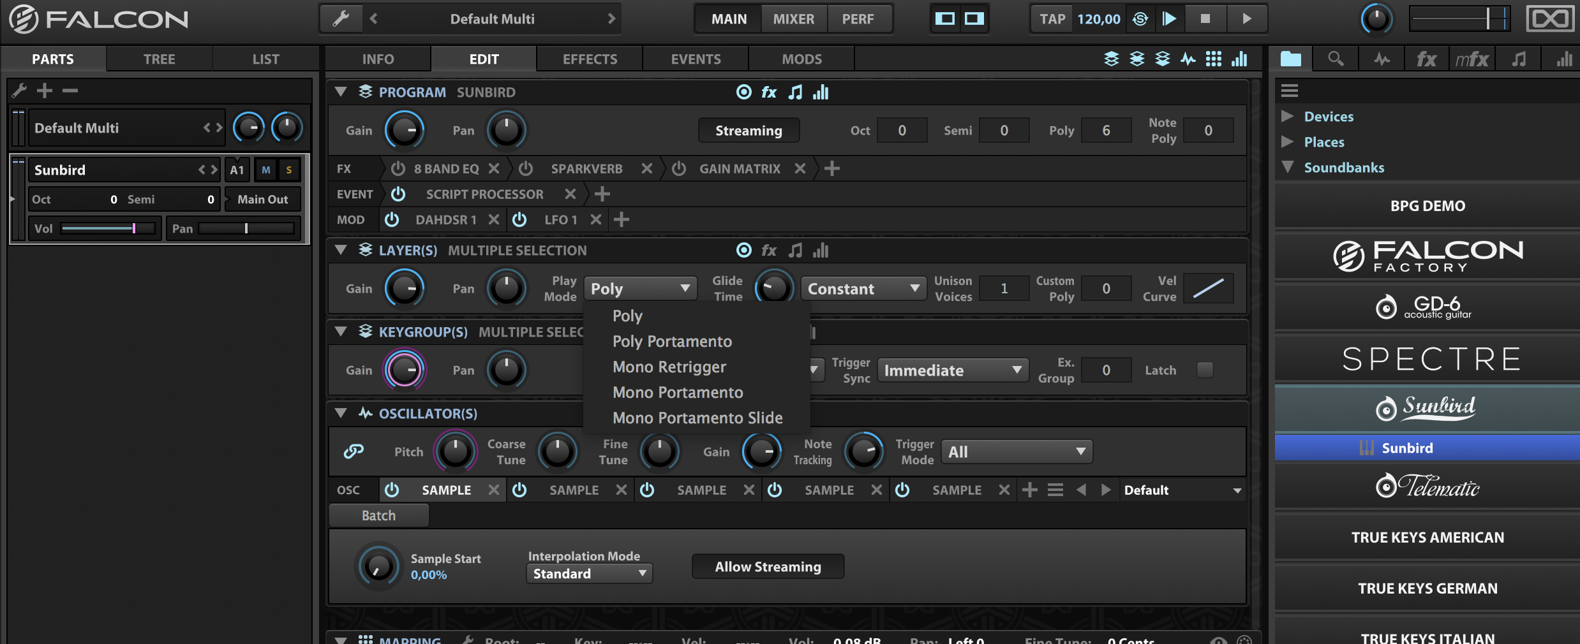Show the oscillators browser tab
The height and width of the screenshot is (644, 1580).
1382,59
